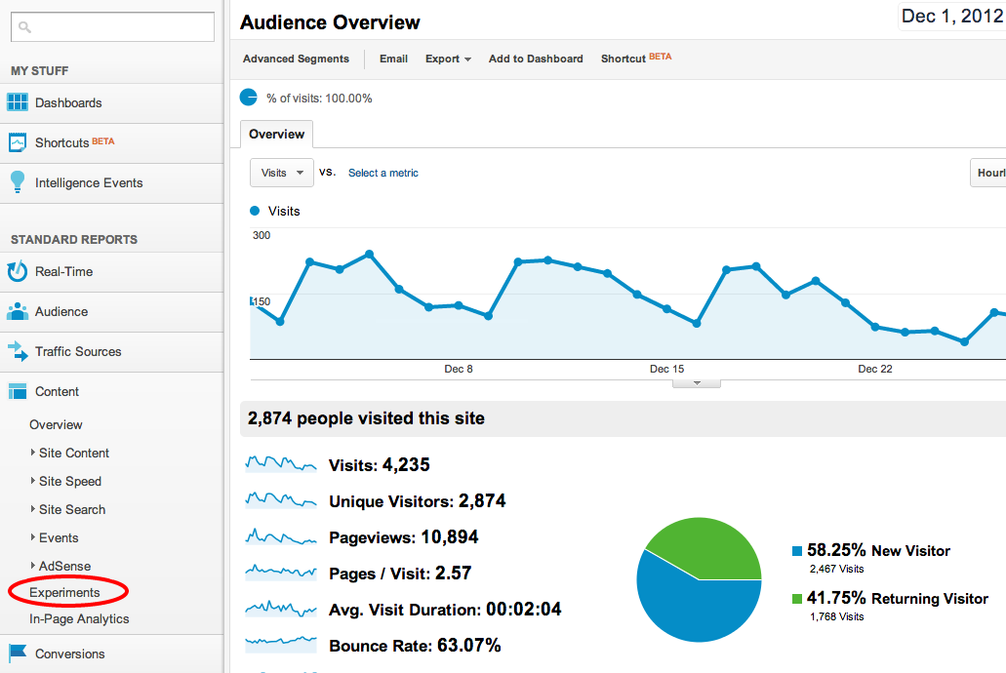Click the Bounce Rate sparkline
Viewport: 1006px width, 673px height.
click(281, 644)
